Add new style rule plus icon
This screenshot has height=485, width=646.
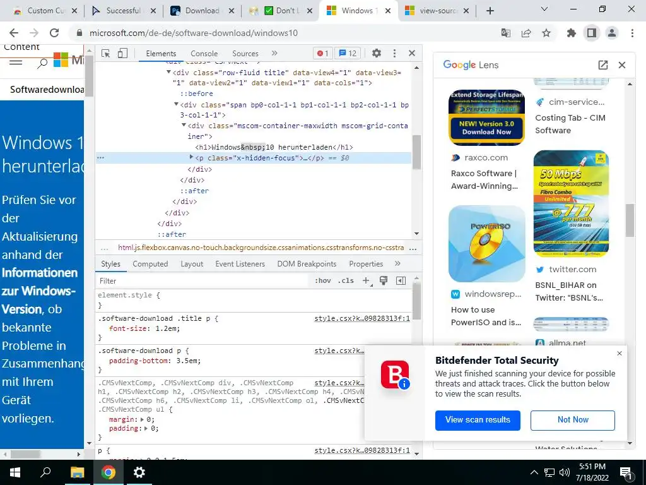(x=366, y=280)
